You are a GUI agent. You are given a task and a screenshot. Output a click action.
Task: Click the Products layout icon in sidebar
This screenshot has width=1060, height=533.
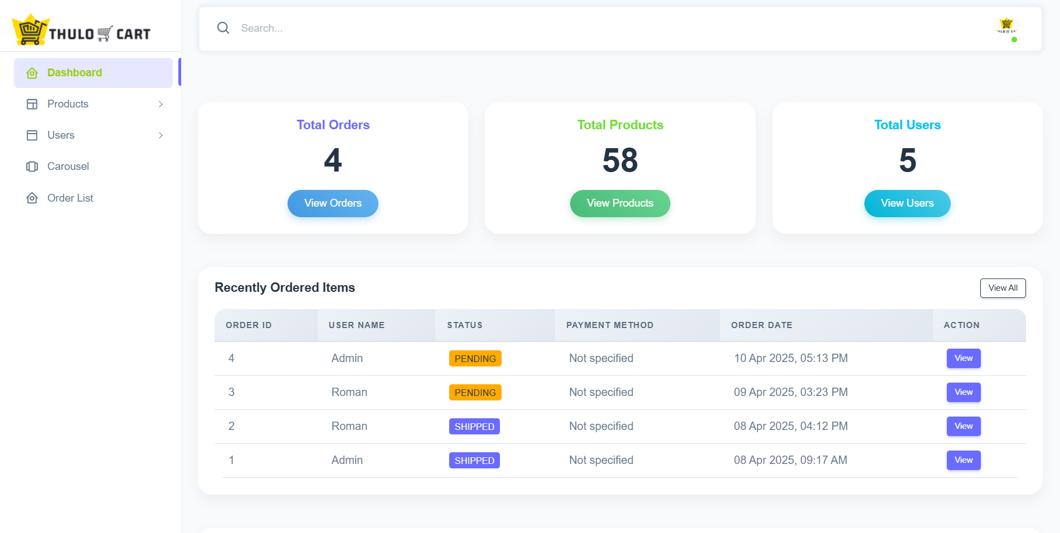click(x=32, y=104)
